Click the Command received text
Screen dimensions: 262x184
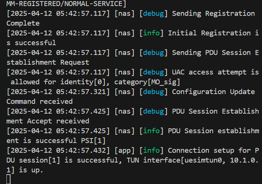40,102
